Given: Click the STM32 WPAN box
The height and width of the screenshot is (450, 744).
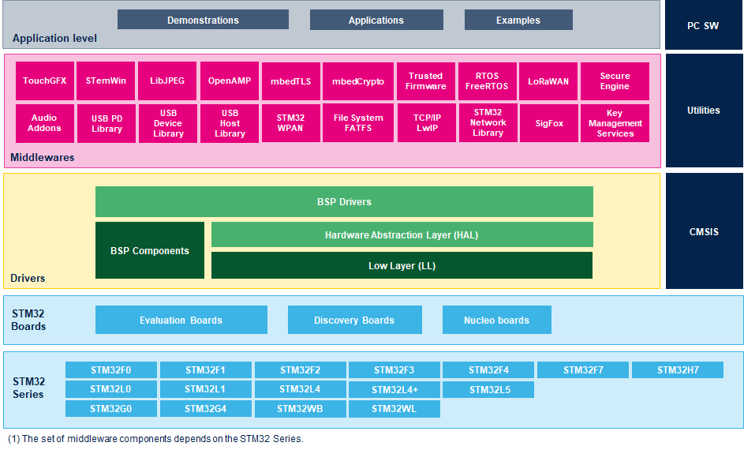Looking at the screenshot, I should 291,123.
